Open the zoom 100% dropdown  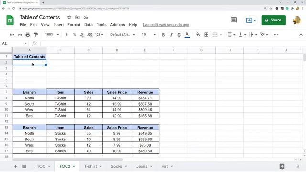coord(52,35)
